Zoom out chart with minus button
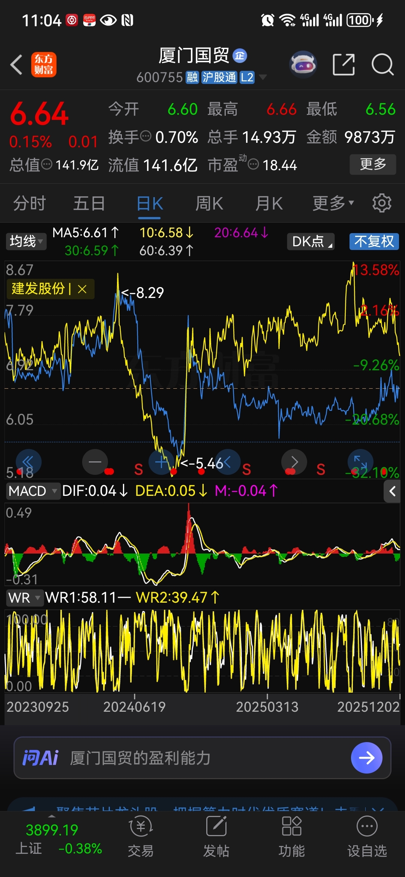 click(95, 462)
